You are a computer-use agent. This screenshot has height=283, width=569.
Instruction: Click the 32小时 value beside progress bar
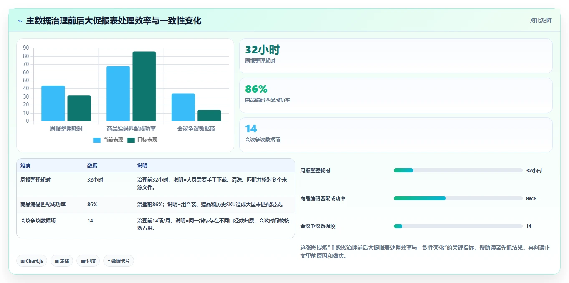click(534, 170)
